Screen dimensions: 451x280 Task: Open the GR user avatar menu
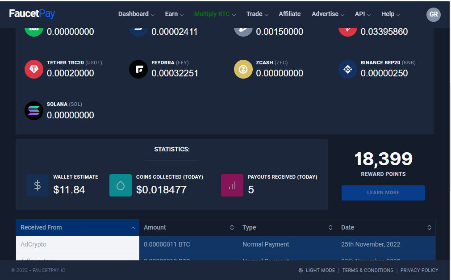[x=434, y=14]
